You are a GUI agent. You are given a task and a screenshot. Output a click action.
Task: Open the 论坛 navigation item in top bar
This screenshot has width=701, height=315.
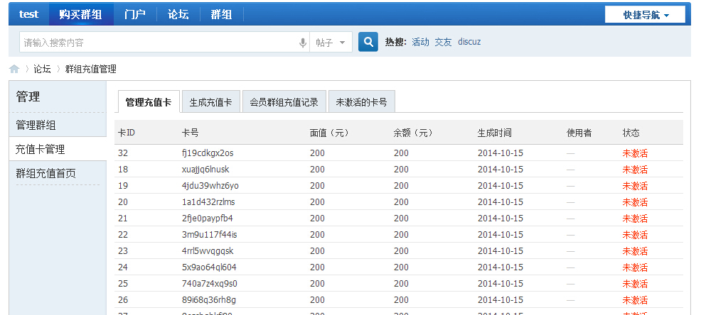178,14
